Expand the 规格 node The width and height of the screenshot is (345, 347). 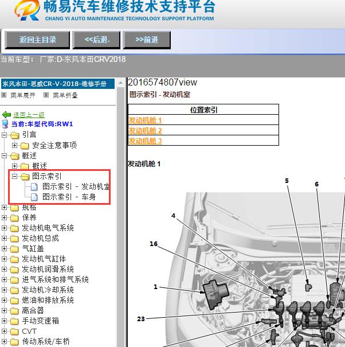tap(4, 207)
